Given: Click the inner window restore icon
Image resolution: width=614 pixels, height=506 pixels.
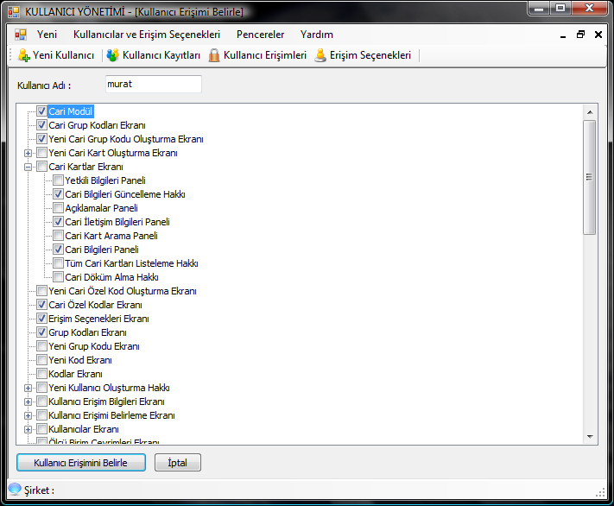Looking at the screenshot, I should [x=580, y=35].
